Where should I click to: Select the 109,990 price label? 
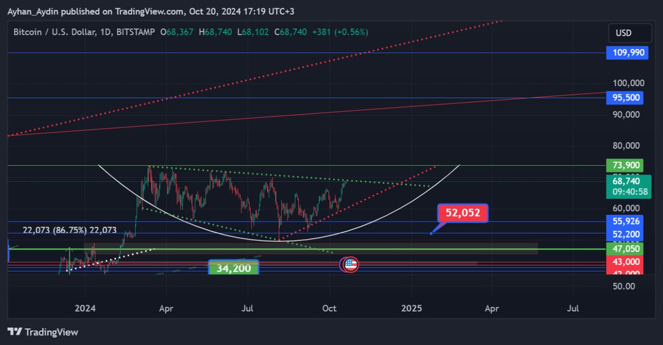point(627,53)
